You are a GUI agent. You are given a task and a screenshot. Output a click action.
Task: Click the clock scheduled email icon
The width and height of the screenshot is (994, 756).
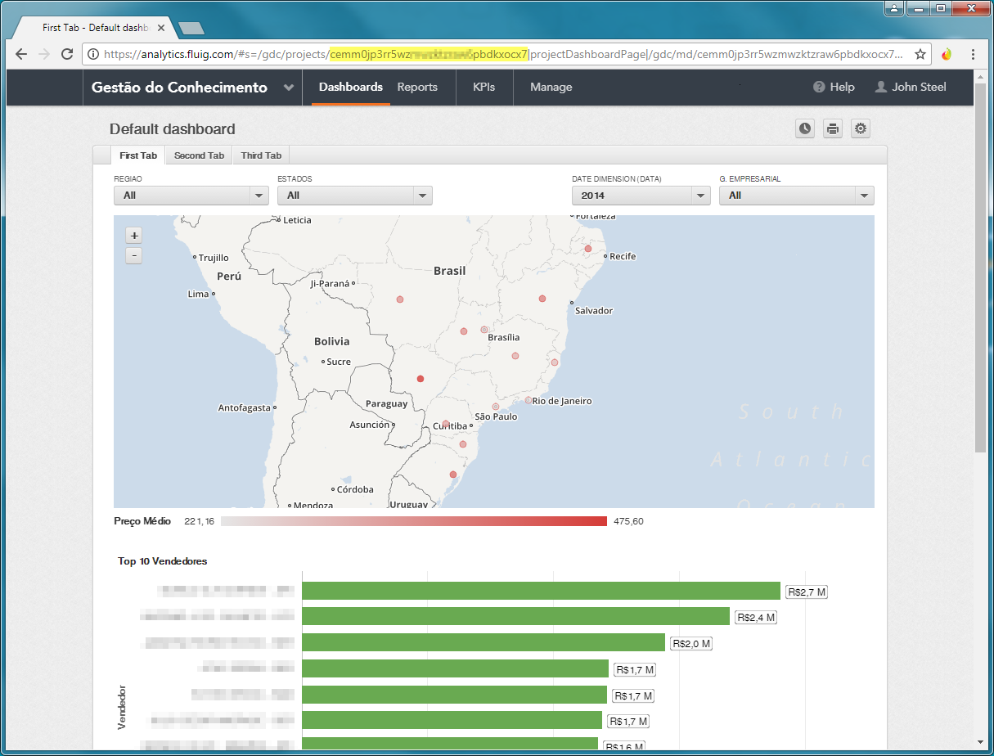pos(805,128)
